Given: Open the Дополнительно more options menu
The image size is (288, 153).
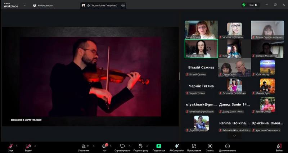Looking at the screenshot, I should [x=227, y=147].
